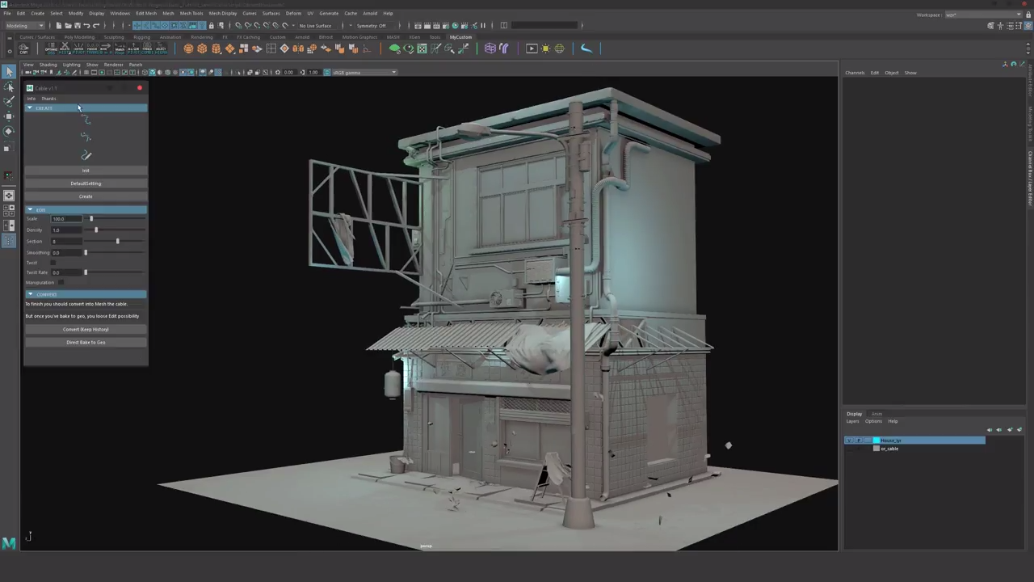Open the Mesh menu in the menu bar

(167, 13)
